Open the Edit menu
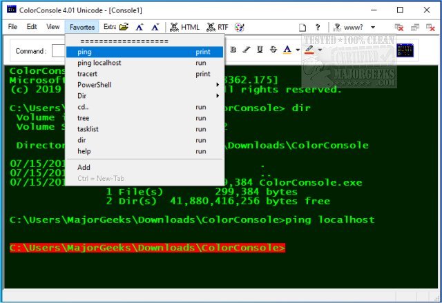Viewport: 442px width, 303px height. [32, 27]
